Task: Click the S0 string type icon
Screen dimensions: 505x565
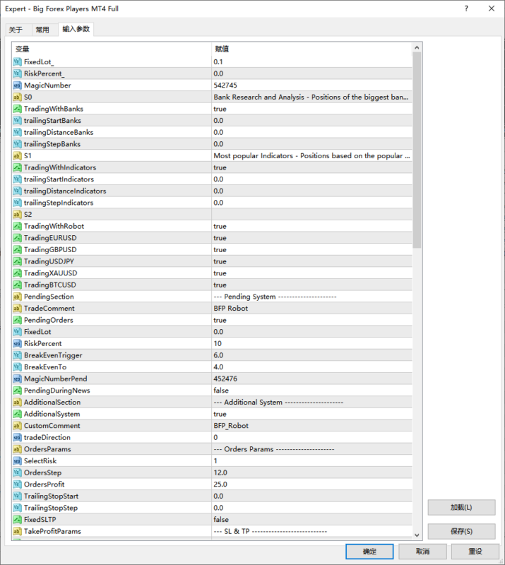Action: [x=18, y=97]
